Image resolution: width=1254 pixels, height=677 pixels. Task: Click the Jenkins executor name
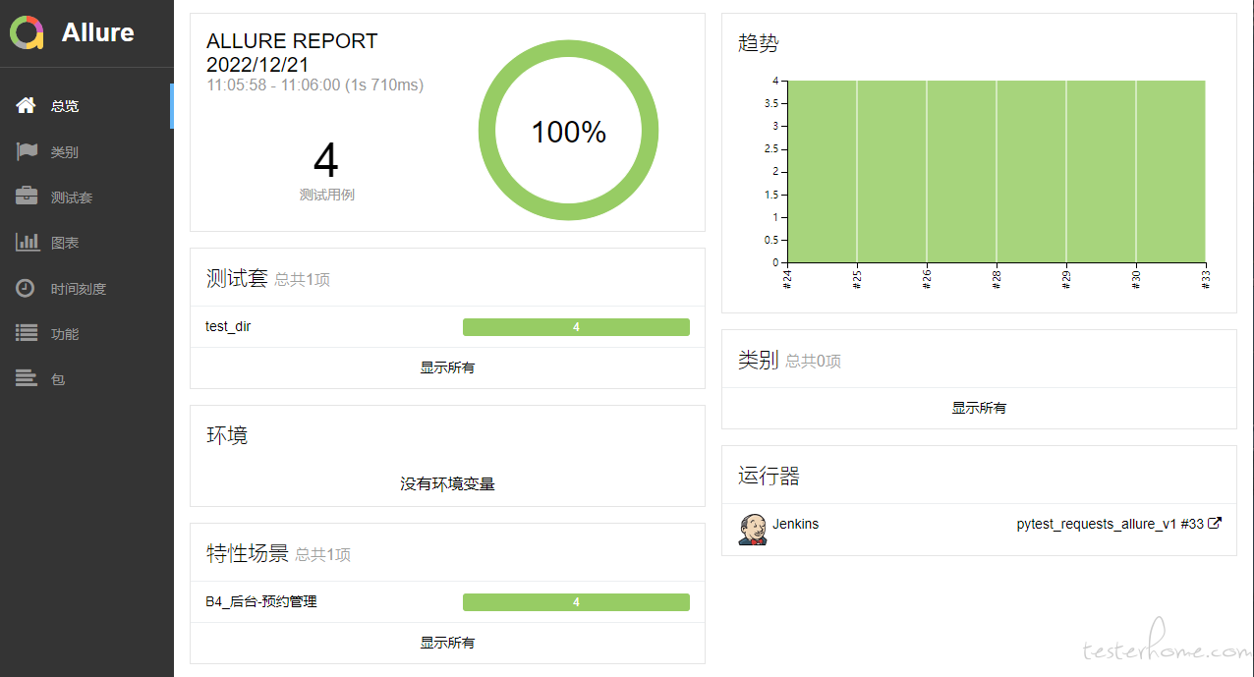[x=796, y=524]
